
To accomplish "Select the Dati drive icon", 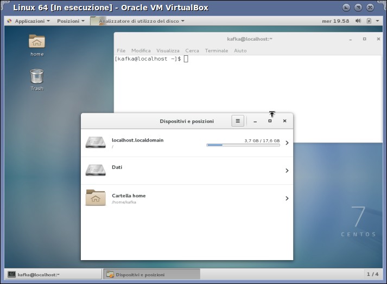I will pos(96,170).
